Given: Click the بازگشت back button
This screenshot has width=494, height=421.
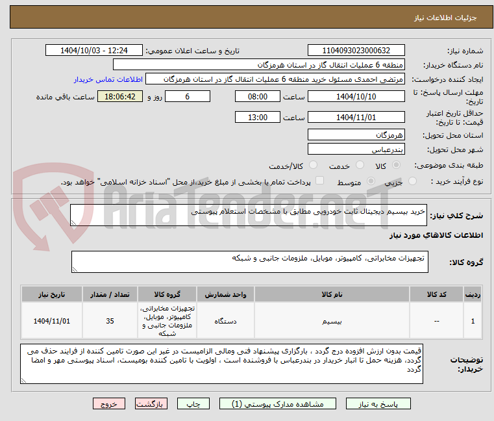Looking at the screenshot, I should (x=151, y=403).
